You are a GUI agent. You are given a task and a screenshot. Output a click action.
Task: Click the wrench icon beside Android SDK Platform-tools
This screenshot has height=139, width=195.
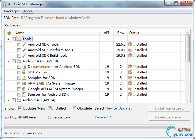[x=24, y=50]
